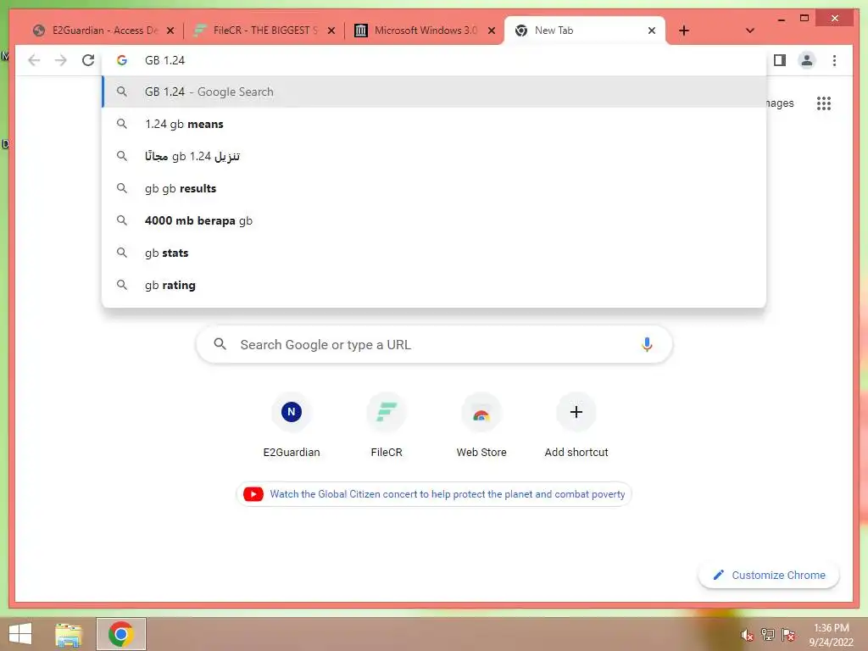This screenshot has height=651, width=868.
Task: Select 'gb rating' suggestion
Action: pos(434,285)
